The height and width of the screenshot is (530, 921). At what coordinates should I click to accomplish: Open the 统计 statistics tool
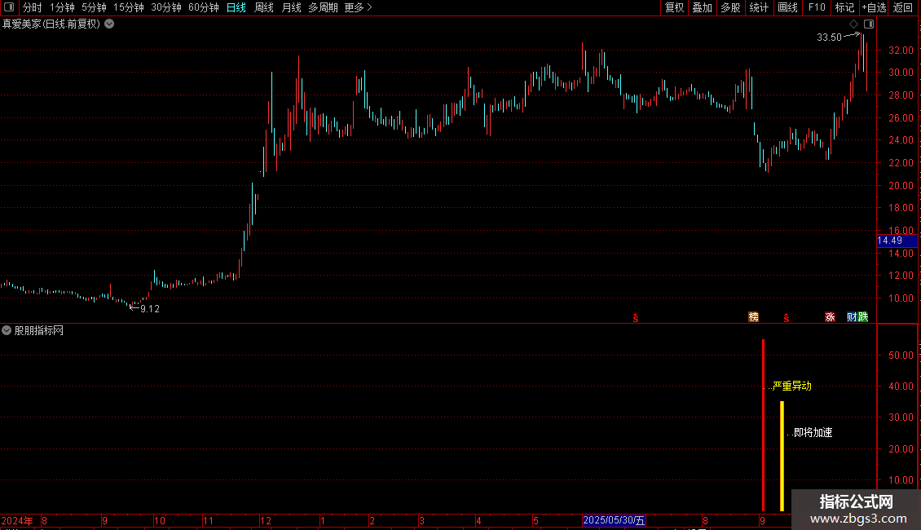[x=759, y=7]
